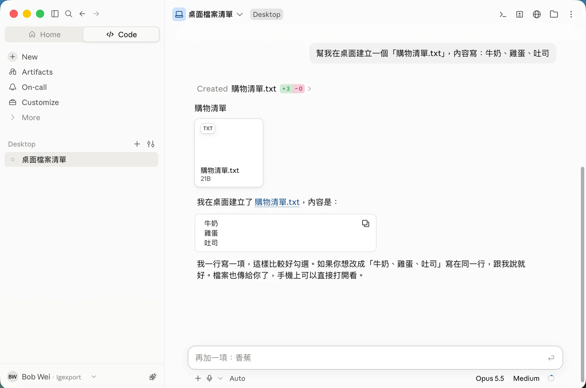Start voice input with microphone icon
This screenshot has height=388, width=586.
[x=209, y=378]
